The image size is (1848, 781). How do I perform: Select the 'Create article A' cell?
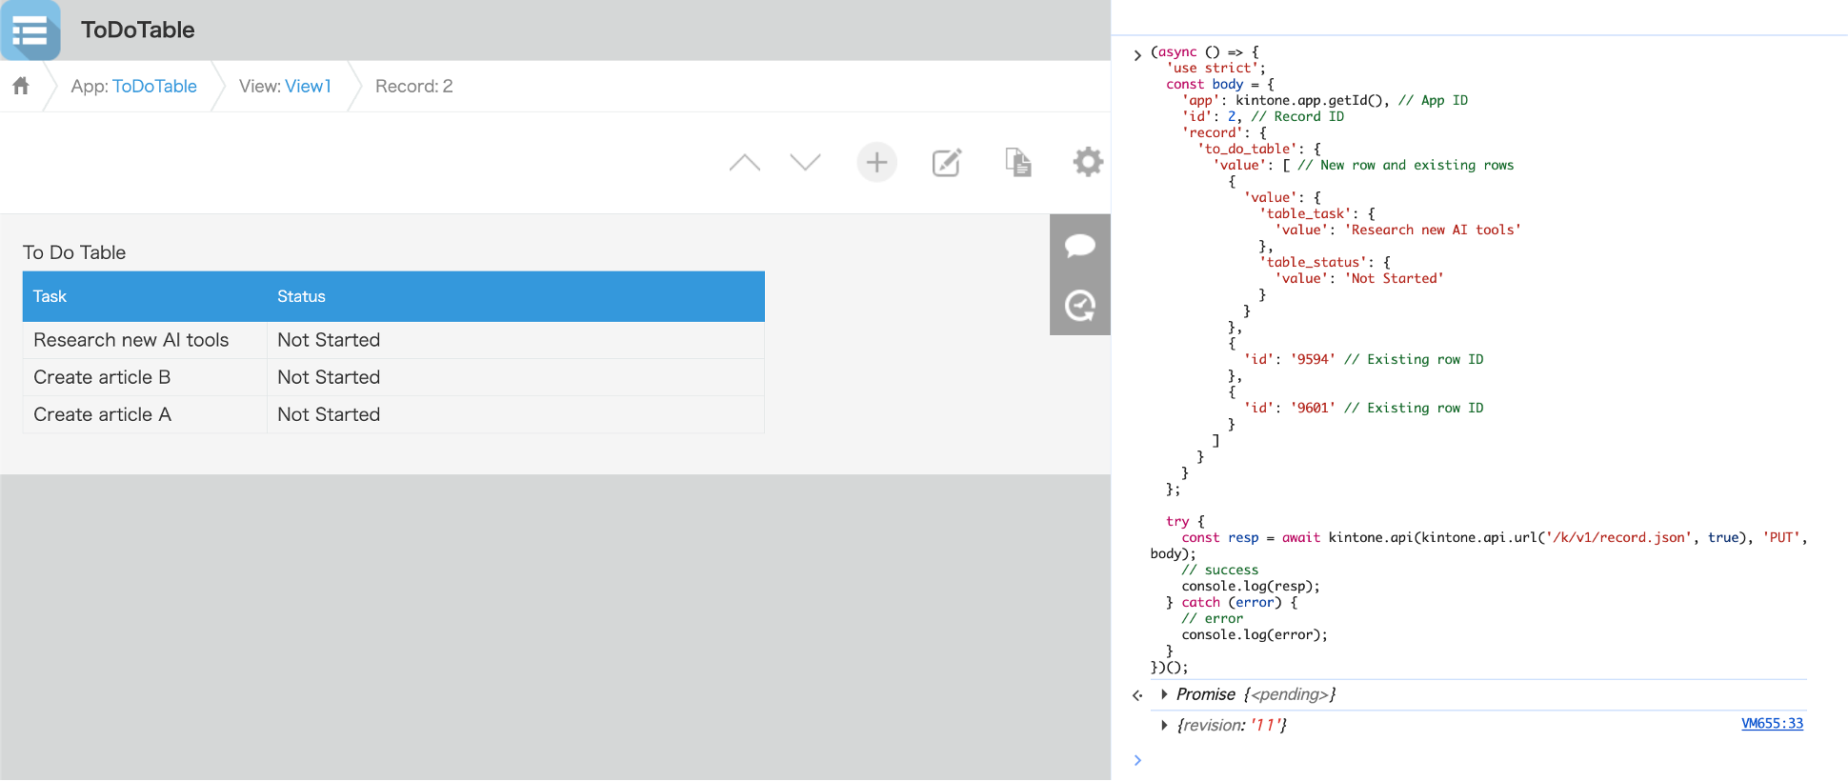pos(145,414)
